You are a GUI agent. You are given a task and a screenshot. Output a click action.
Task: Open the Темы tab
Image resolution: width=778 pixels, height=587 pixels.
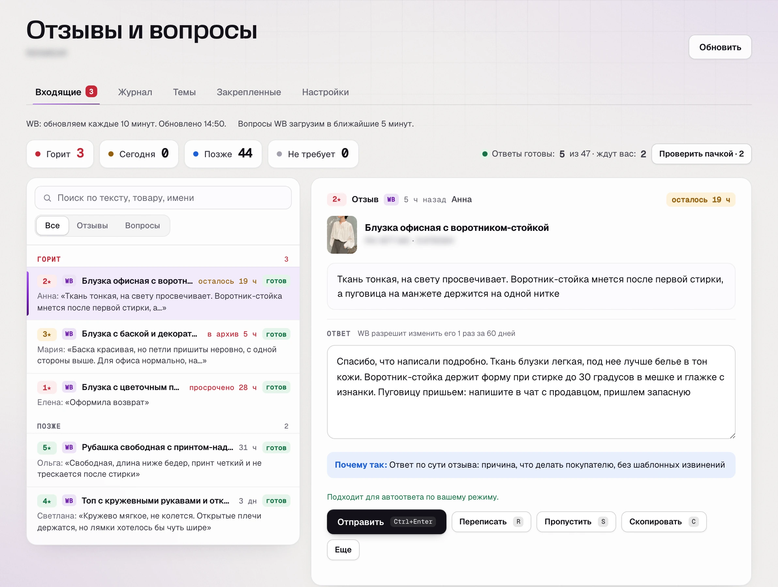point(184,92)
